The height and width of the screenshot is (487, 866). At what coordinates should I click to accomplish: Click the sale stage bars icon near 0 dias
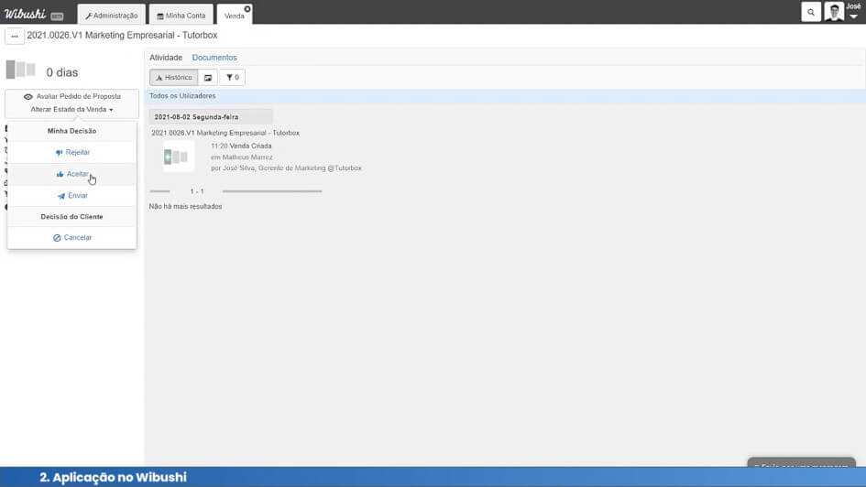(20, 70)
